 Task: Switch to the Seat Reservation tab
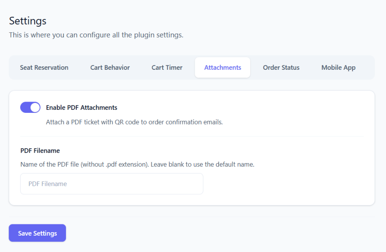click(44, 68)
